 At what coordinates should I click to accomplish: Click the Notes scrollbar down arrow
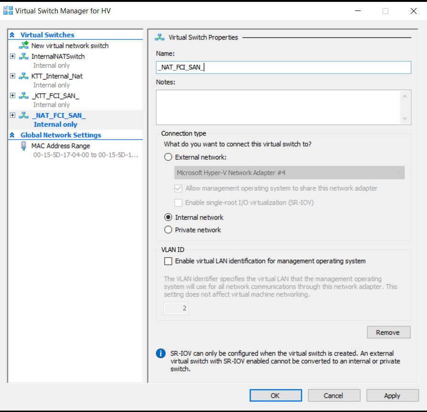[405, 118]
